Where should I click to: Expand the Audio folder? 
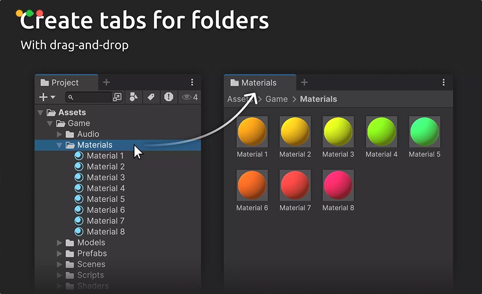tap(59, 134)
